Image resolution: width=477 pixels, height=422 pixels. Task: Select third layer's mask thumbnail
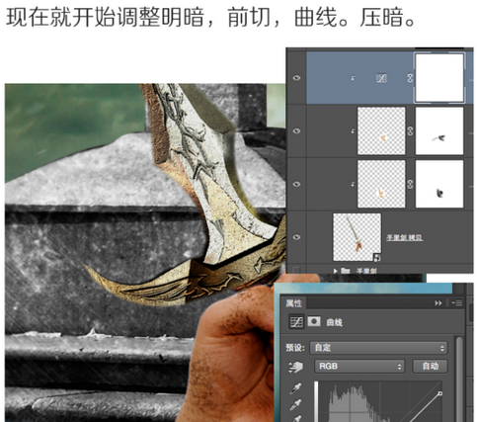[x=439, y=184]
